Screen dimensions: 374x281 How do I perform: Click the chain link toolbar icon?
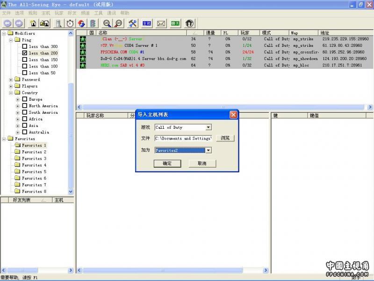point(93,23)
